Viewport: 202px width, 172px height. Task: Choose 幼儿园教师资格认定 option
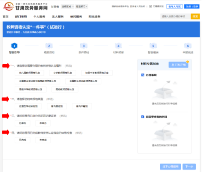pos(29,73)
